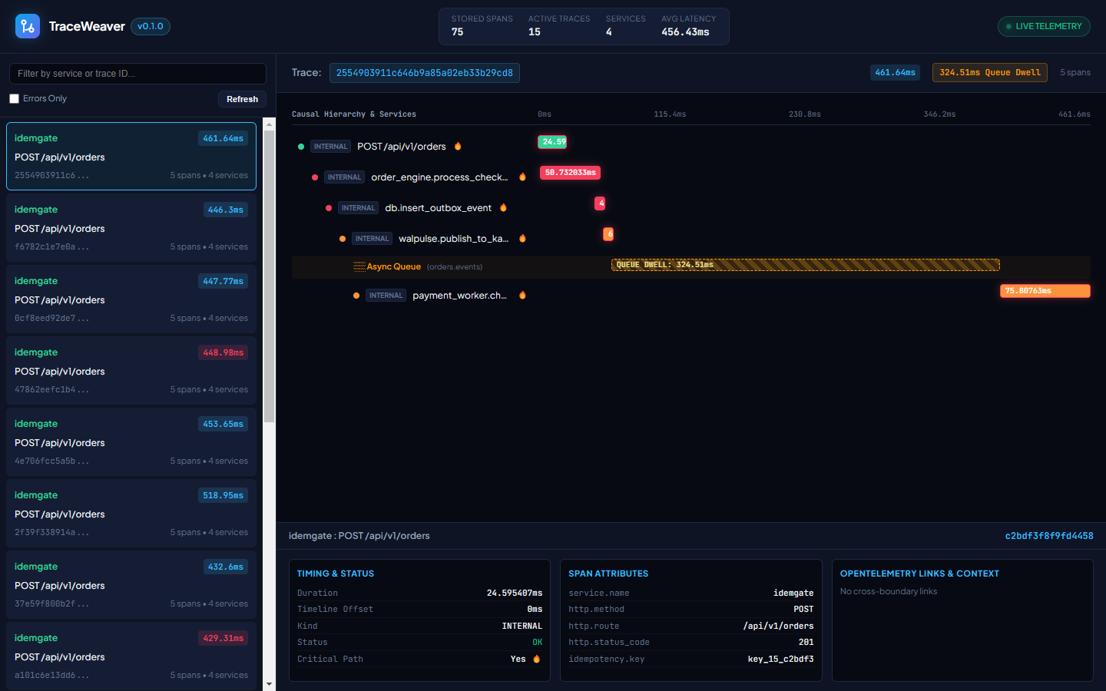
Task: Select trace card 4e706fcc5a5b with 453.65ms
Action: click(131, 442)
